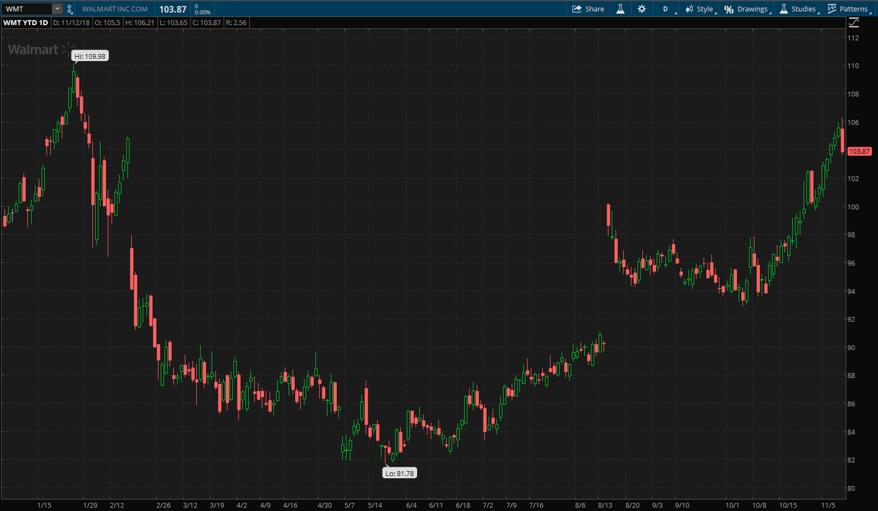Click the 6/18 date label on the time axis
878x511 pixels.
tap(463, 505)
